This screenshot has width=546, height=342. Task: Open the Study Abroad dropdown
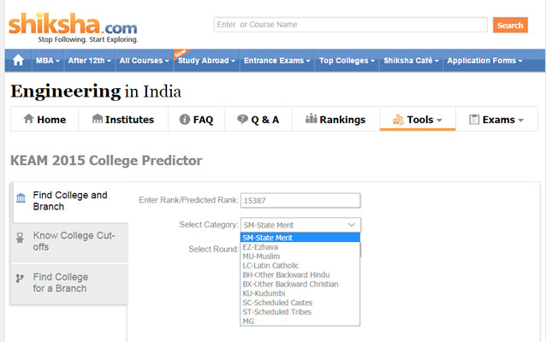[205, 61]
